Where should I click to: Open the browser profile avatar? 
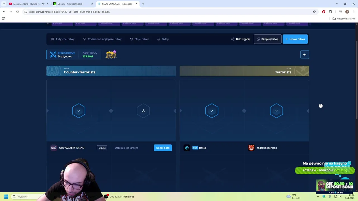[x=347, y=12]
